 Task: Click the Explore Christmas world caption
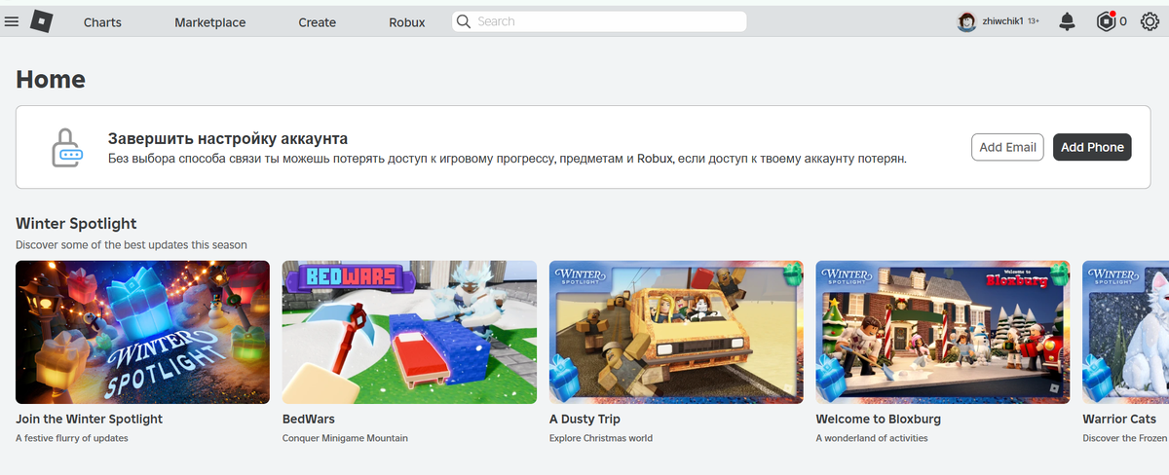[x=601, y=438]
